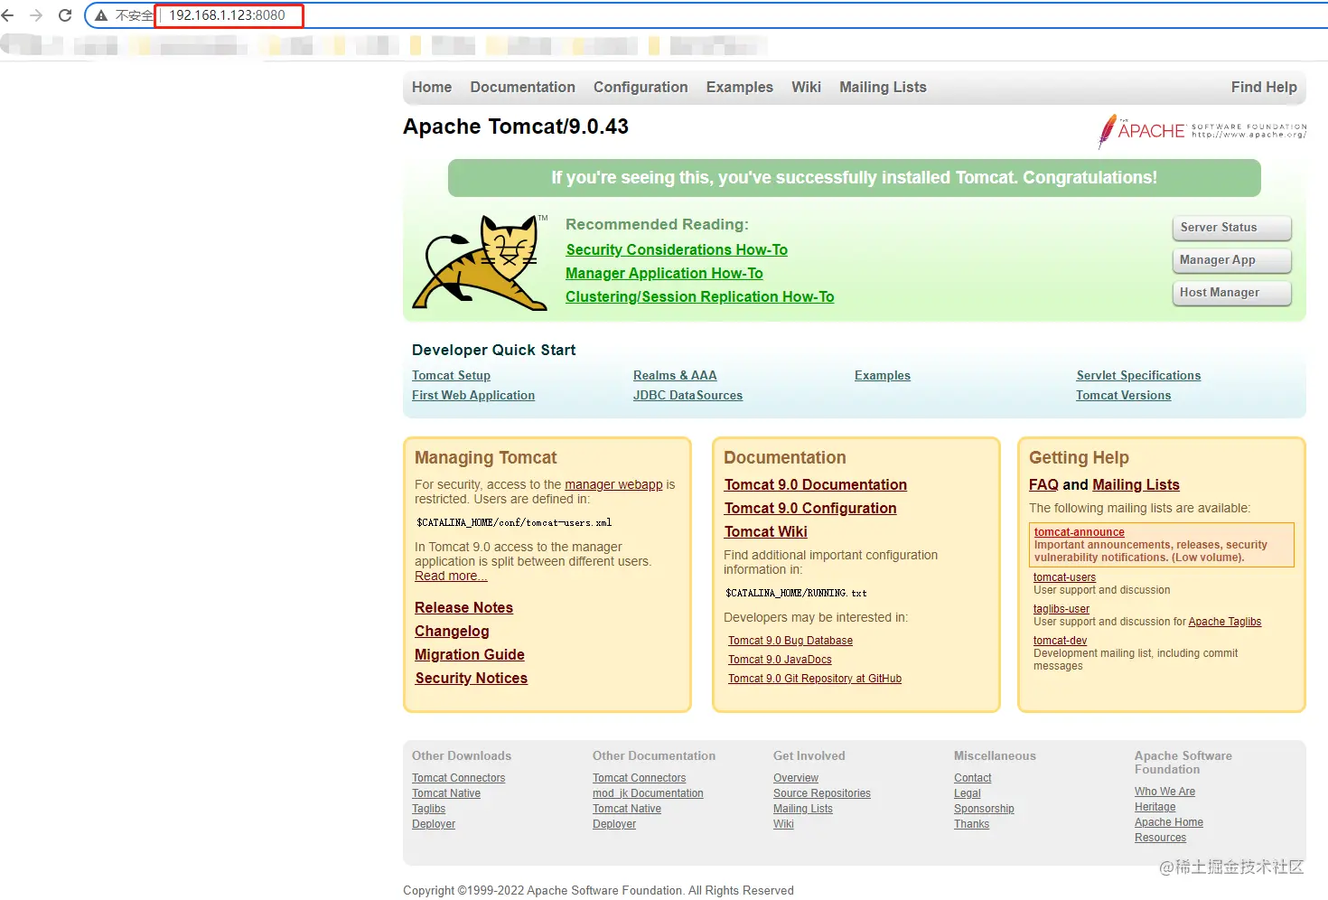Open Examples link under Developer Quick Start

click(x=883, y=375)
